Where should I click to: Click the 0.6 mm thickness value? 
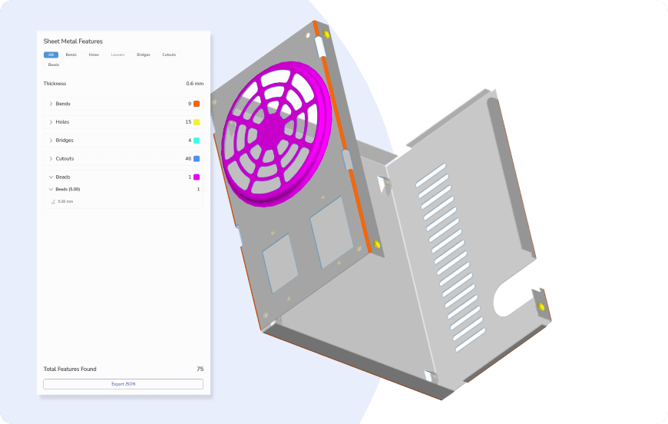[195, 84]
